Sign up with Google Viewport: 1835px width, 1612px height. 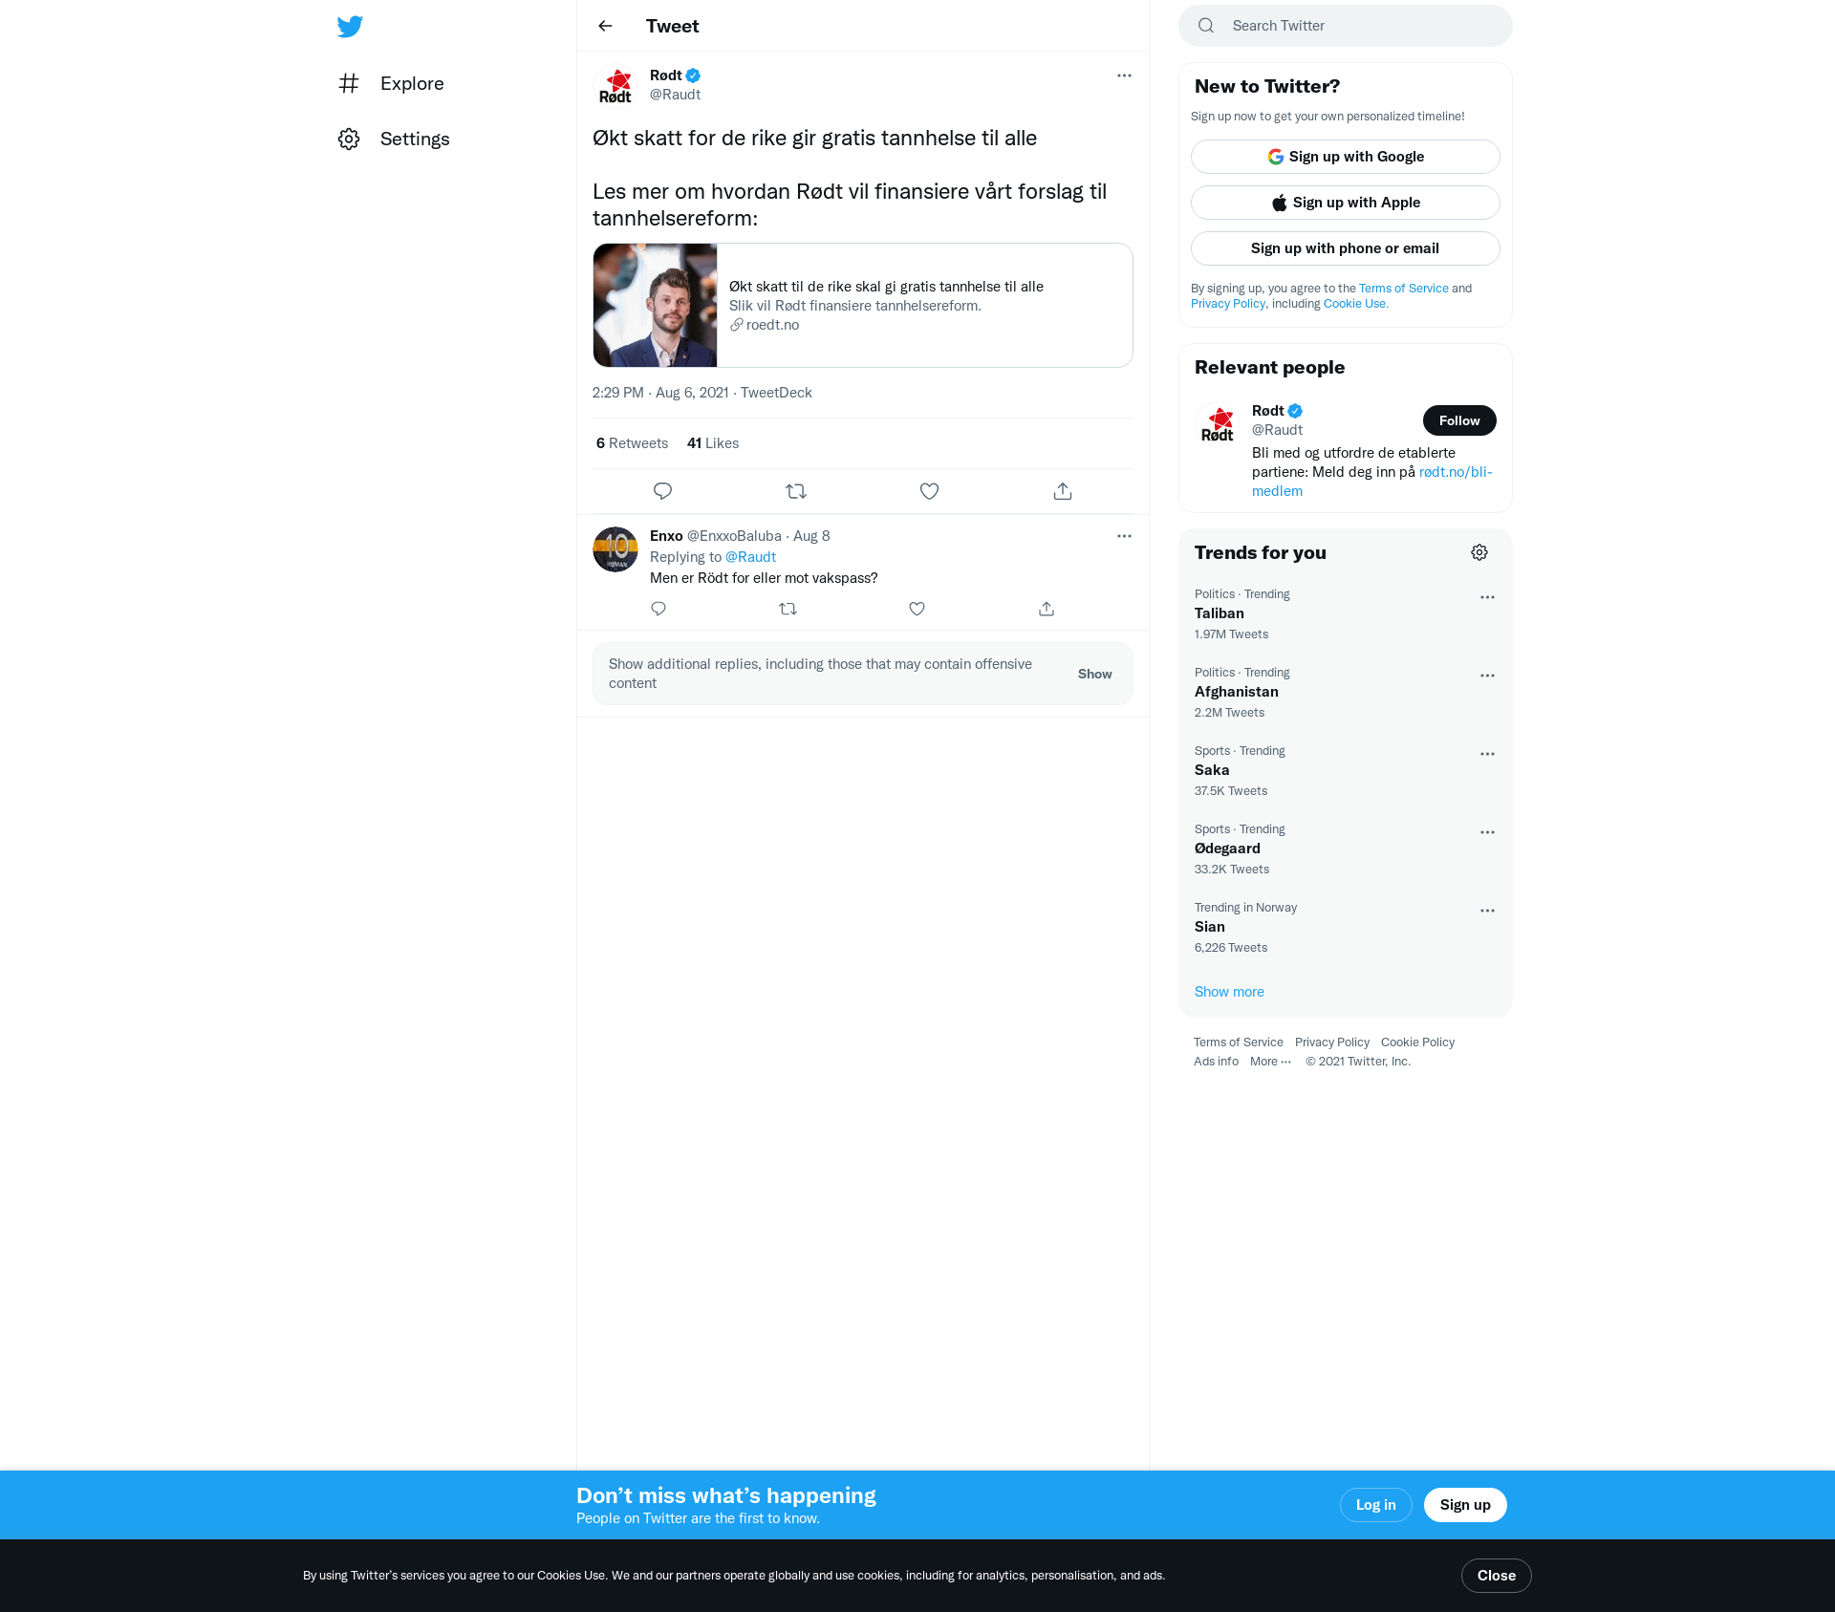(1346, 157)
